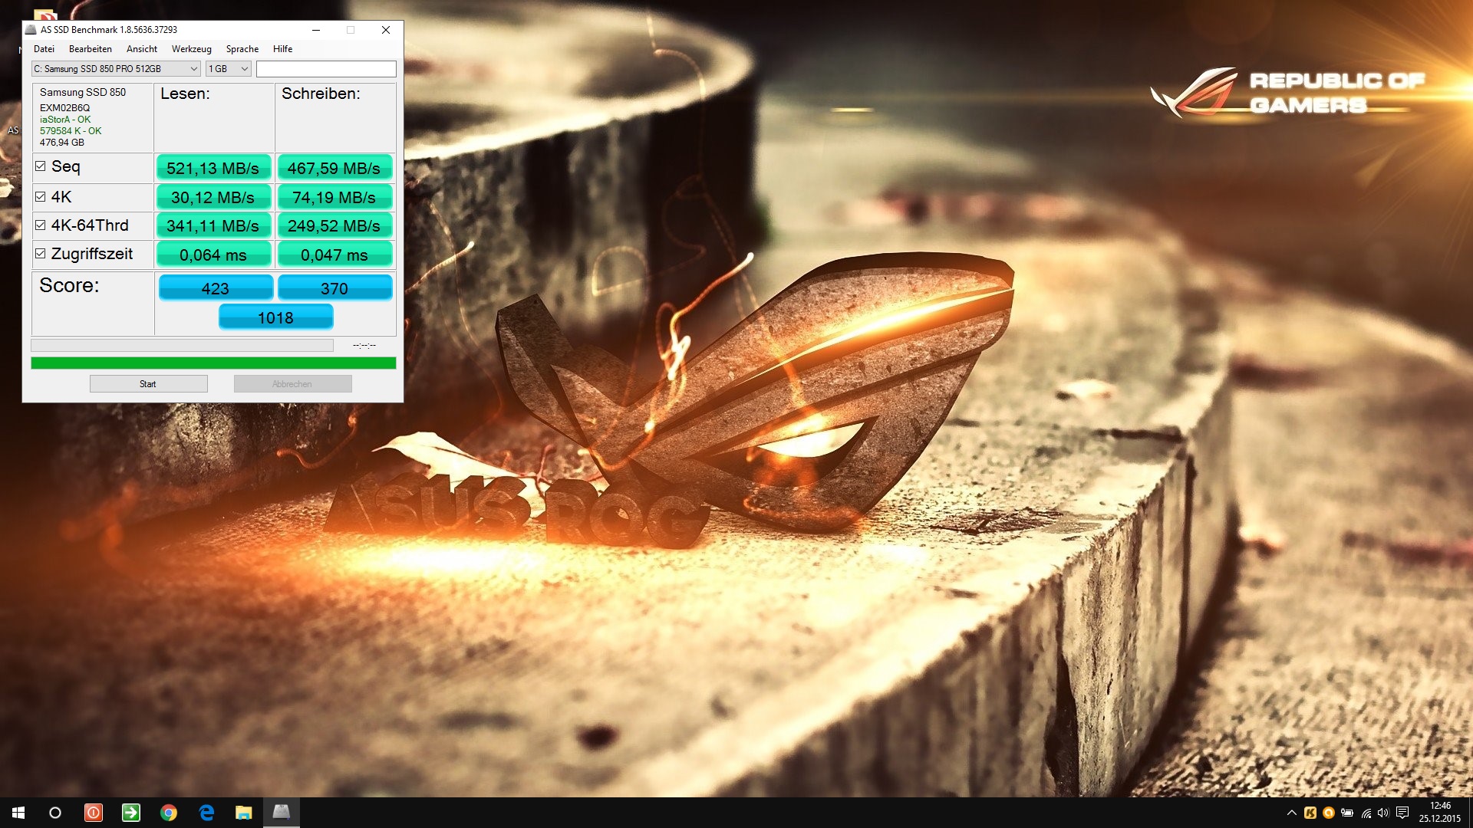Launch Microsoft Edge from the taskbar
1473x828 pixels.
[x=206, y=813]
